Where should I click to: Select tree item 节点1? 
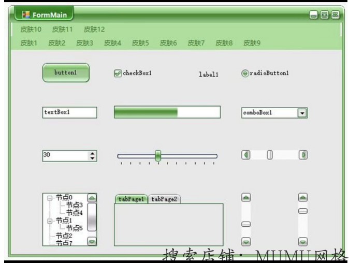64,221
